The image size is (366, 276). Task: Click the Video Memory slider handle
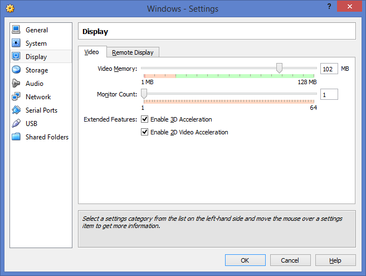point(279,68)
